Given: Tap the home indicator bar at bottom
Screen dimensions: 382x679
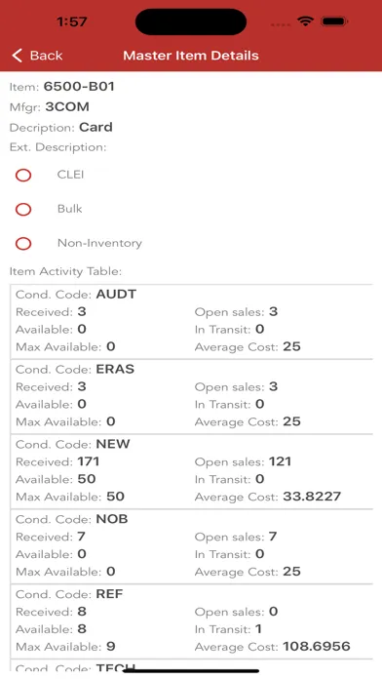Looking at the screenshot, I should pyautogui.click(x=191, y=671).
